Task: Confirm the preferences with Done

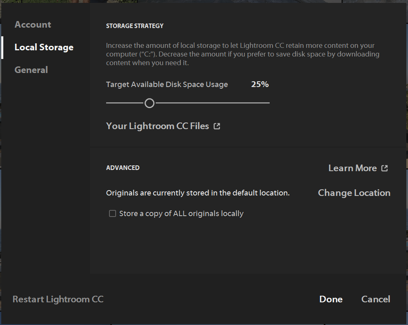Action: pos(331,299)
